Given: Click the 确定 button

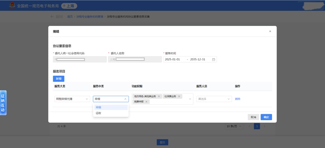Looking at the screenshot, I should (266, 117).
